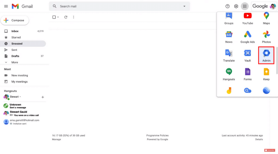Image resolution: width=278 pixels, height=154 pixels.
Task: Open the Support help icon
Action: [x=227, y=6]
